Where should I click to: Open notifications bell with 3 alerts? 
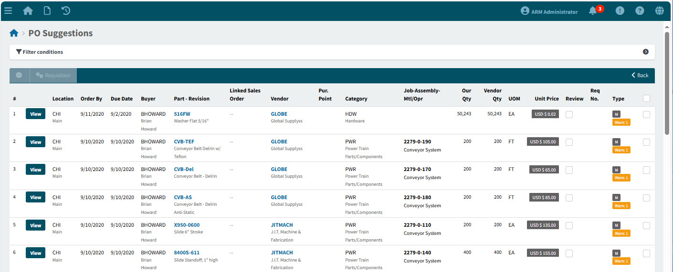(593, 11)
